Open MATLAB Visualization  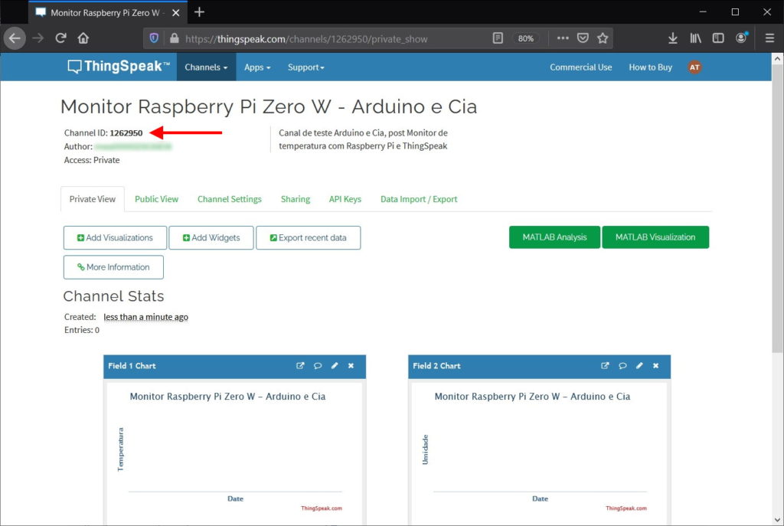(x=655, y=237)
